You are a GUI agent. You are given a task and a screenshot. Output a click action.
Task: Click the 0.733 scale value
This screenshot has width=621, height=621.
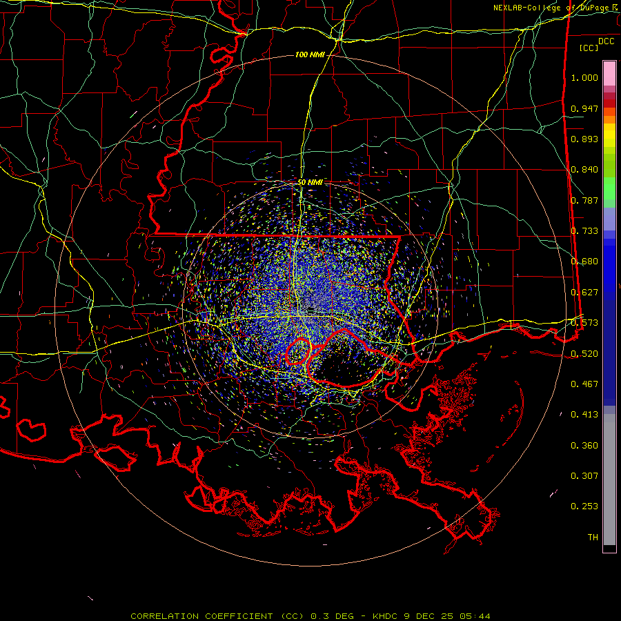point(584,231)
